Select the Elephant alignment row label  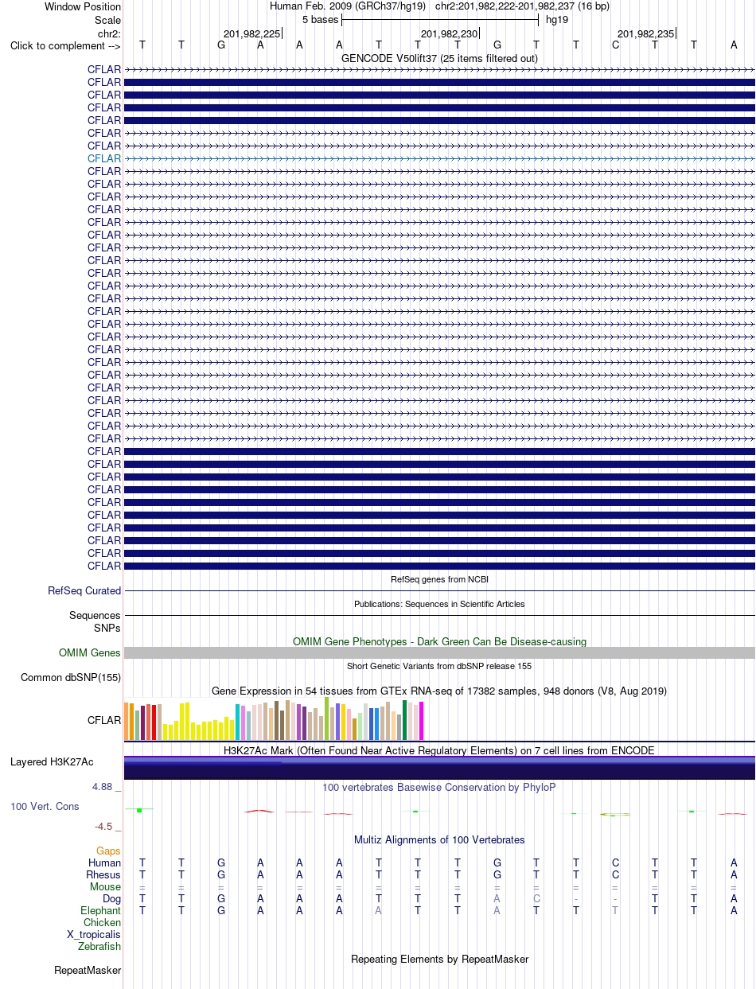(101, 911)
